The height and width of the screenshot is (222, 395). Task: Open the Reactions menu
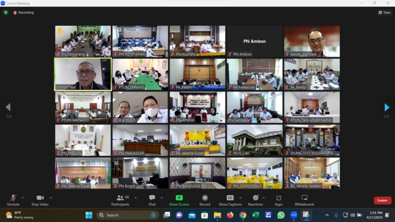[x=255, y=198]
